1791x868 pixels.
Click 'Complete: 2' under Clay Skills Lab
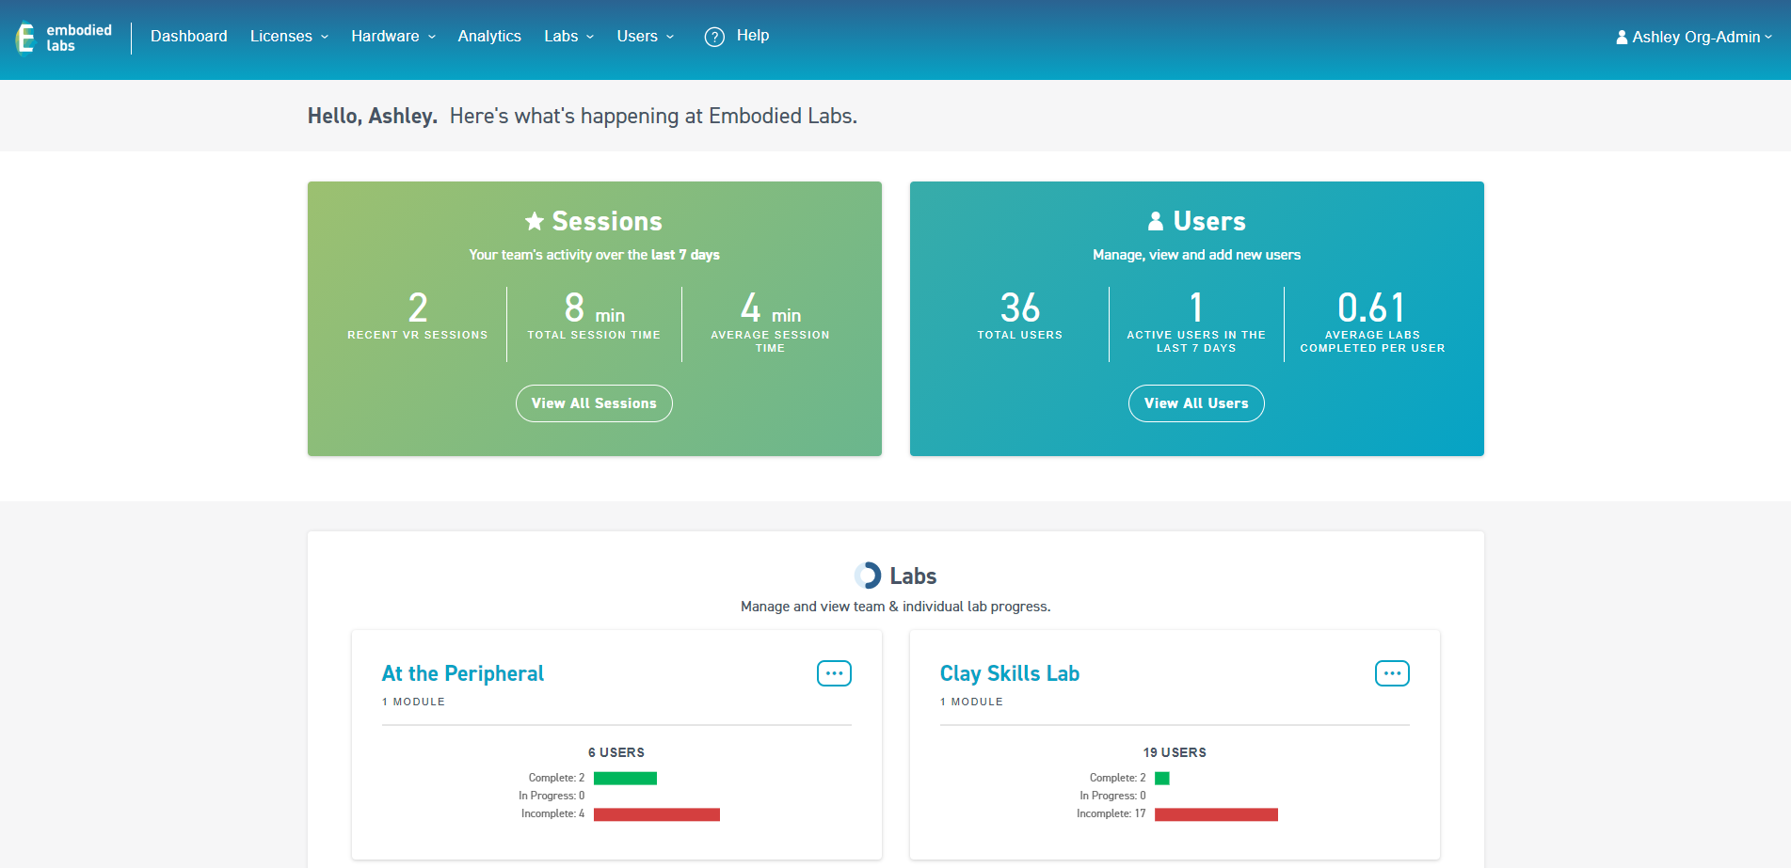[1117, 778]
